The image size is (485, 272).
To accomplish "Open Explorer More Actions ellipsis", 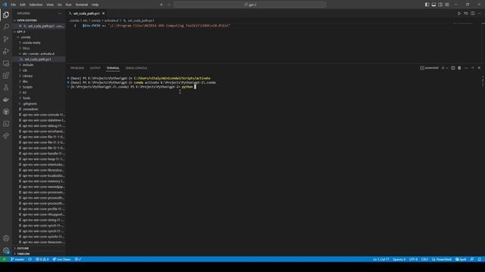I will click(60, 14).
